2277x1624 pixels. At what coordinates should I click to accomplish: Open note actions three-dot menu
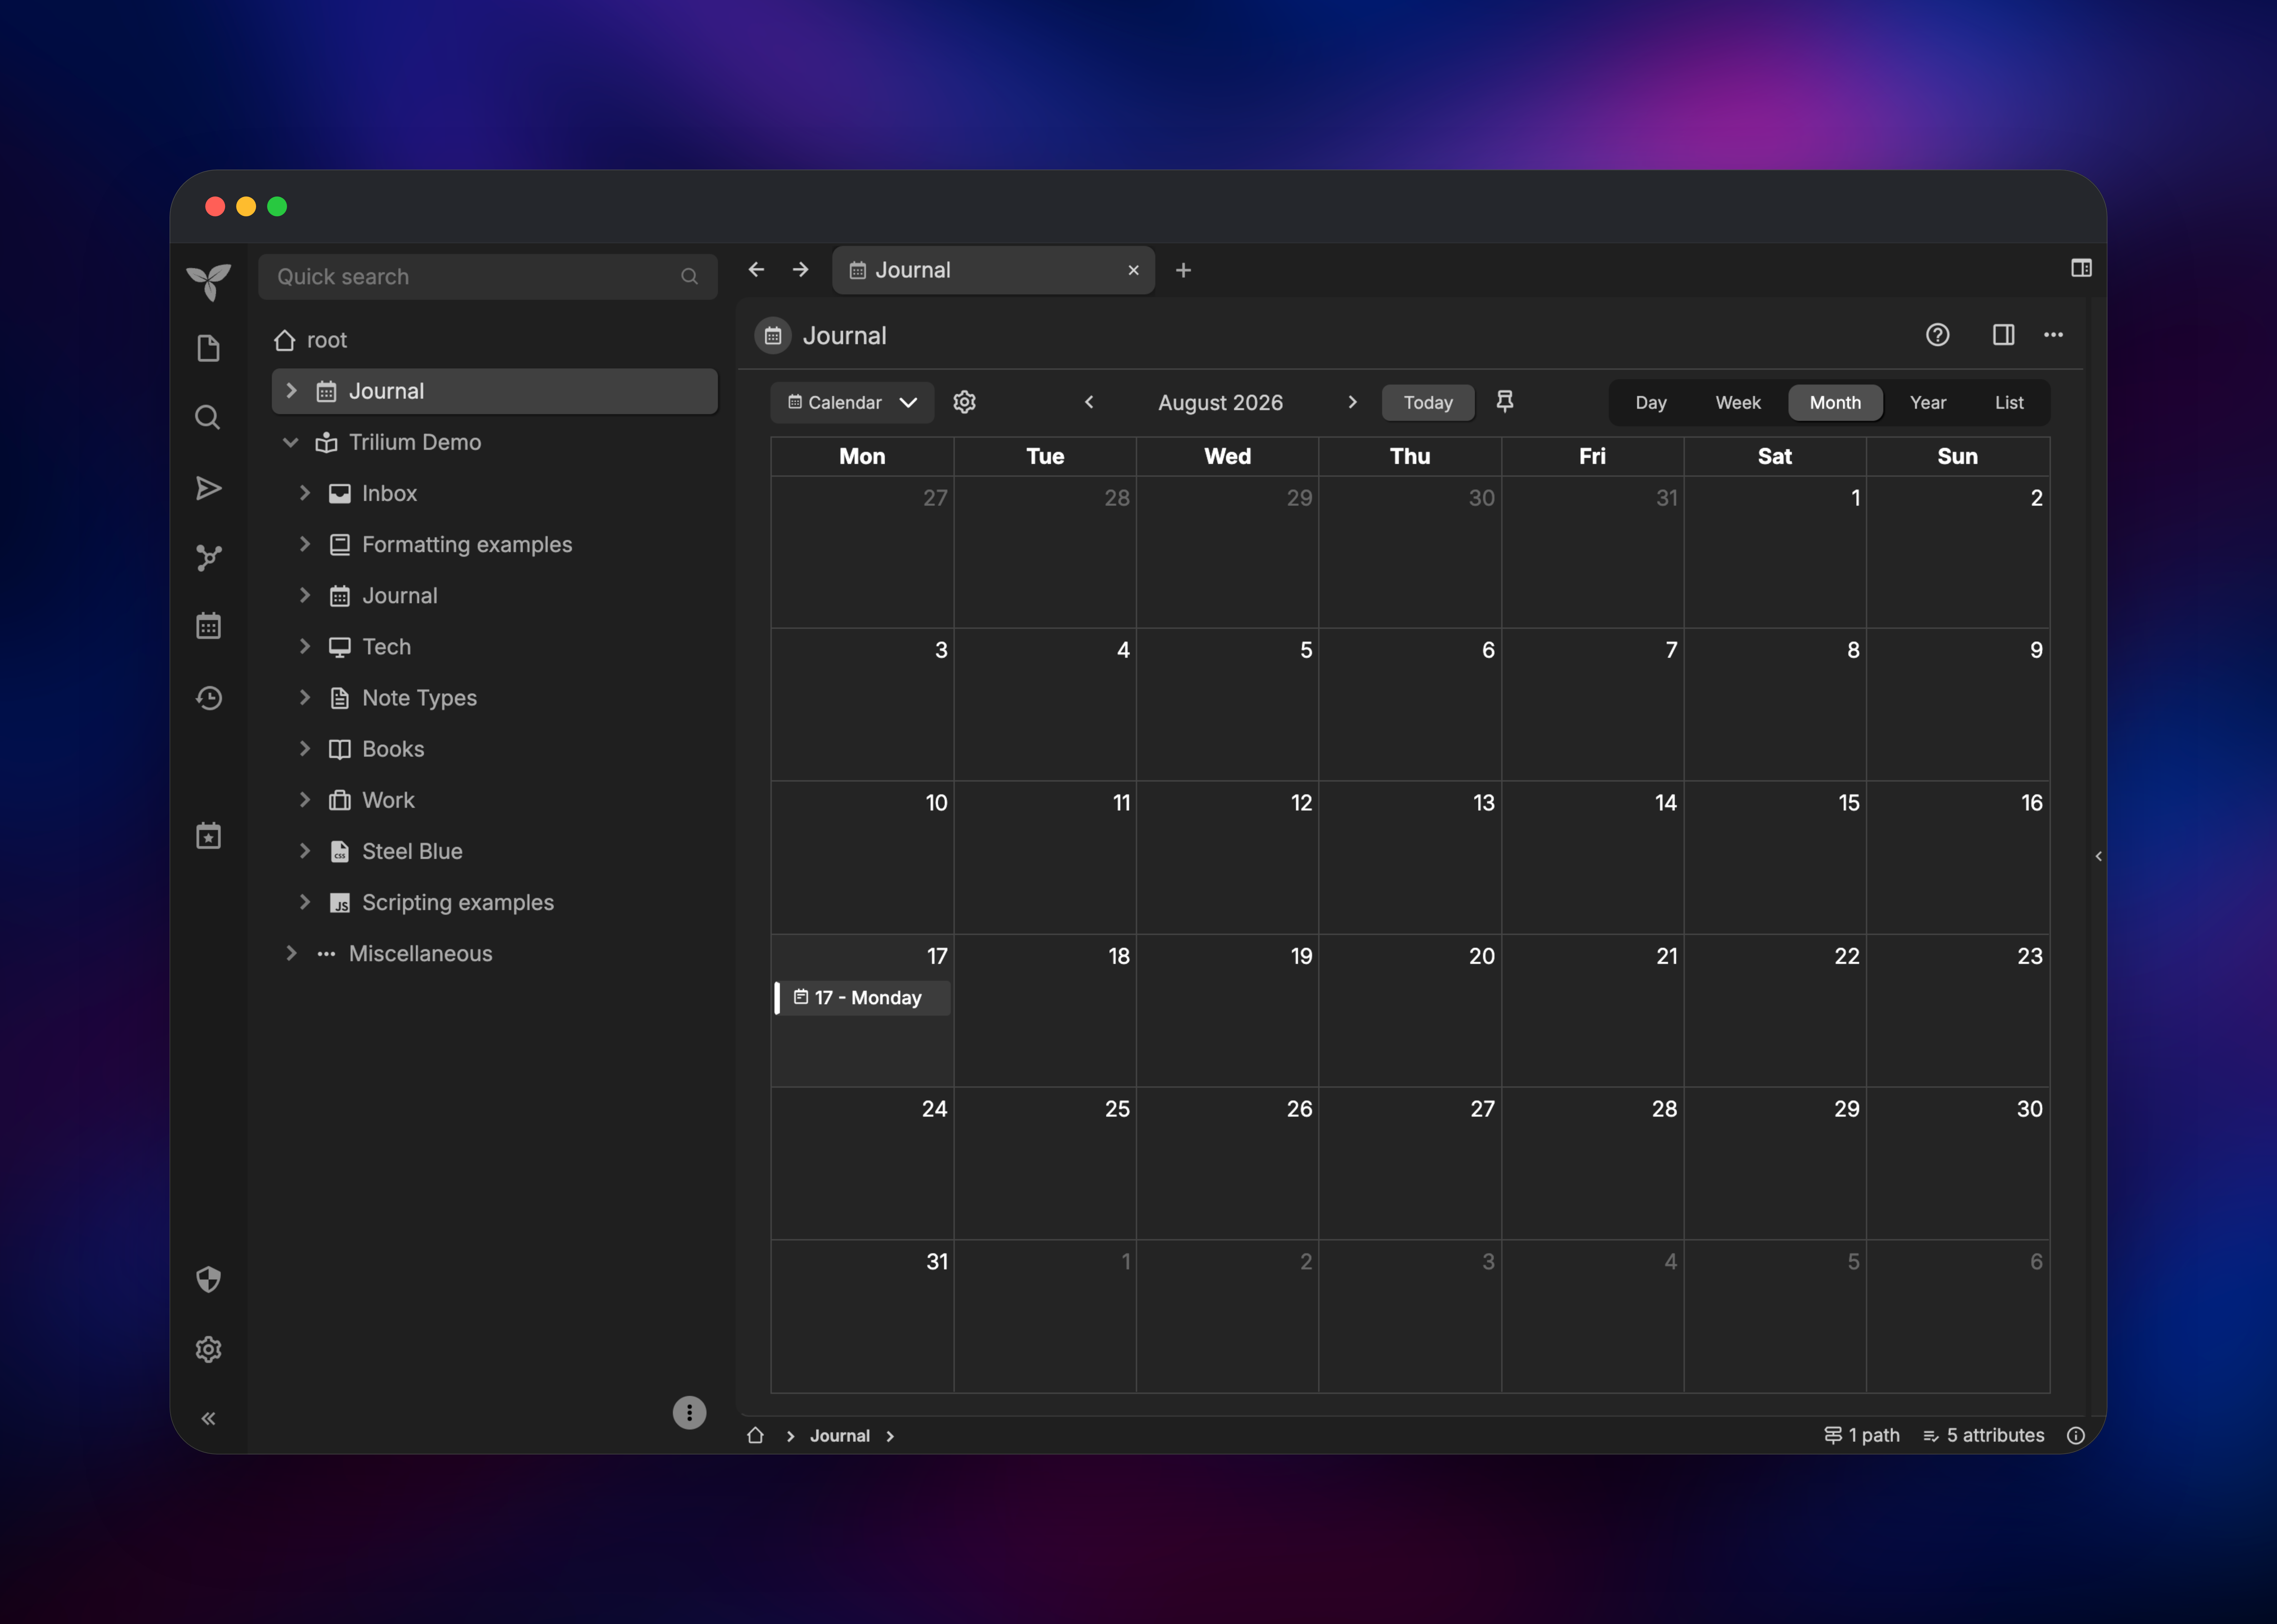tap(2053, 335)
